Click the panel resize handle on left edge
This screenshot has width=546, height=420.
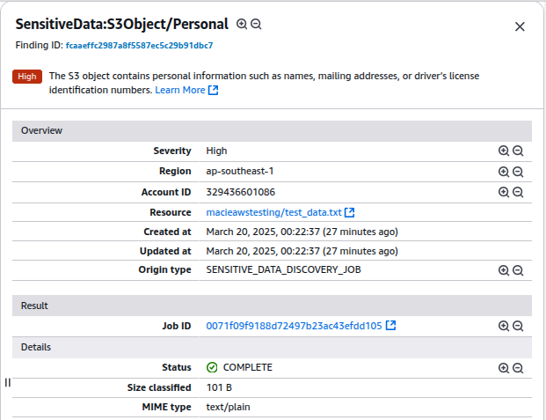click(x=8, y=383)
